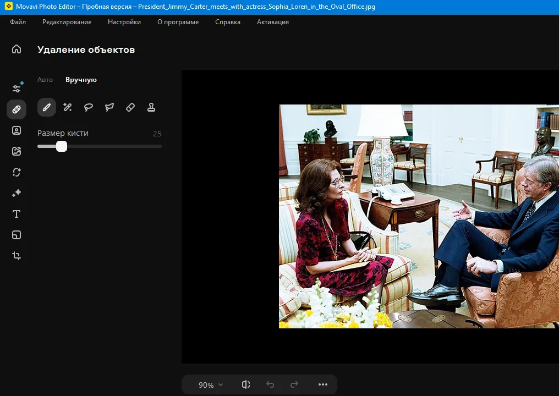Open the AI restoration circular-arrows tool

pos(17,172)
